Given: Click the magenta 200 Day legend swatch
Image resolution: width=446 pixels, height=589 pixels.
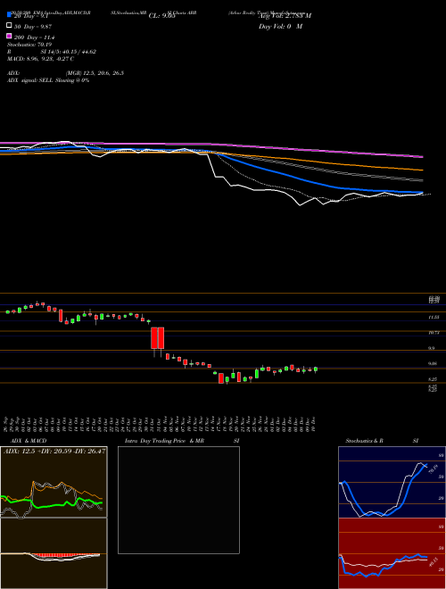Looking at the screenshot, I should click(x=9, y=36).
